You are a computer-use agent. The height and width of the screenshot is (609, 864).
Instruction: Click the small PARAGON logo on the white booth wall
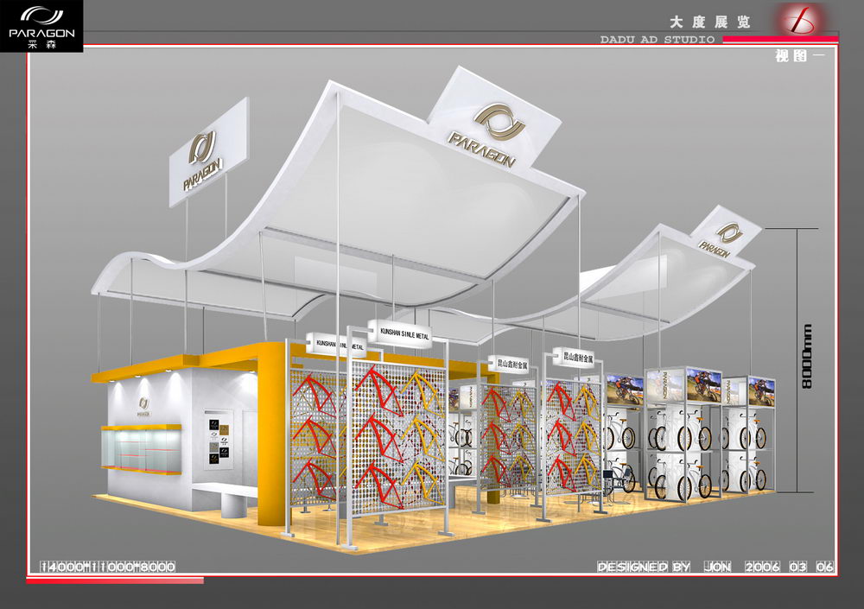143,406
